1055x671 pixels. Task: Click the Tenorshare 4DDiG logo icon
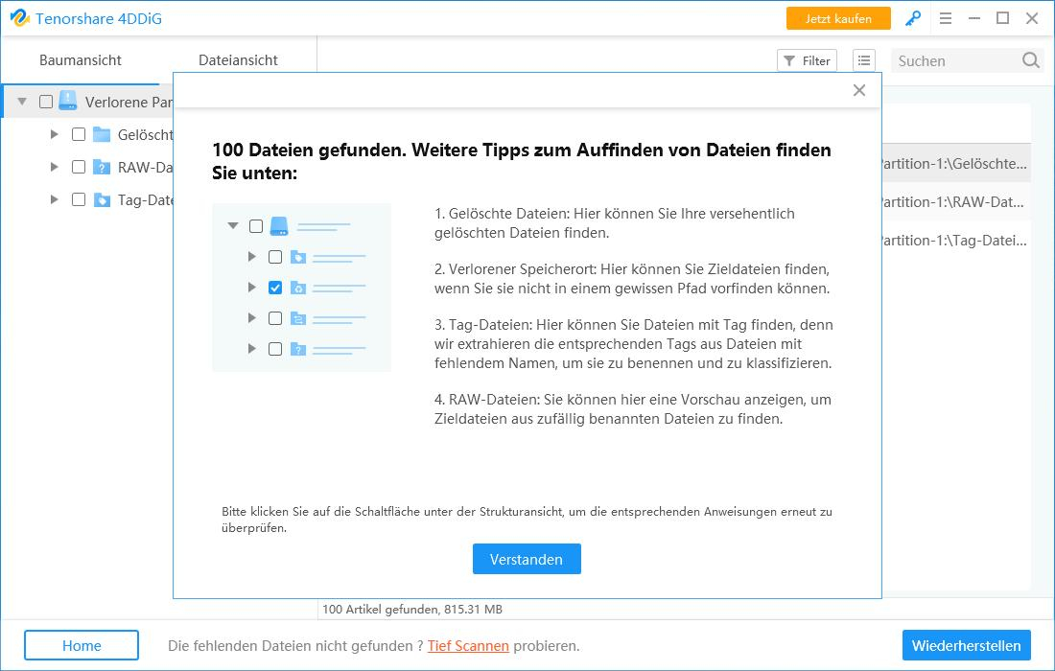pos(20,17)
